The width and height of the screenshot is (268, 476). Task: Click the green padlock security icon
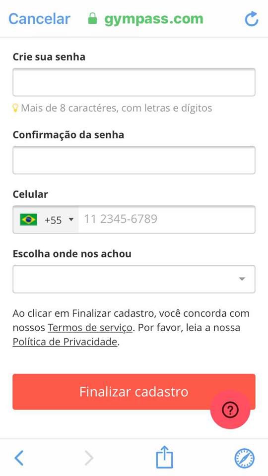[92, 18]
